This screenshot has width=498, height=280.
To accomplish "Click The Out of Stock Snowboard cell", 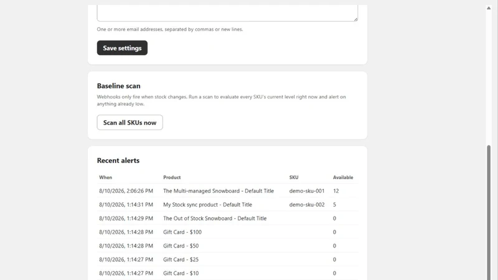I will 215,218.
